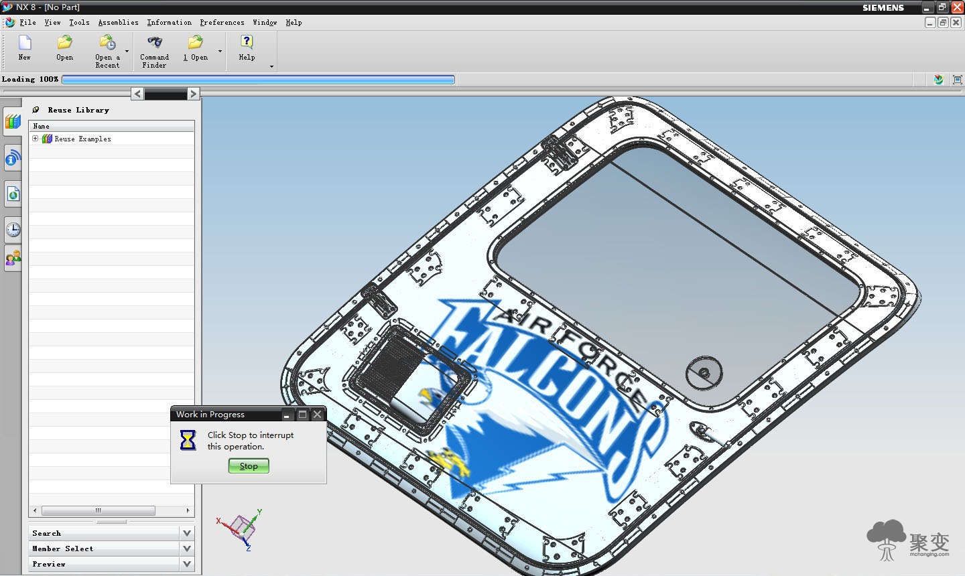Image resolution: width=965 pixels, height=576 pixels.
Task: Click the NX application logo in menu bar
Action: pyautogui.click(x=9, y=22)
